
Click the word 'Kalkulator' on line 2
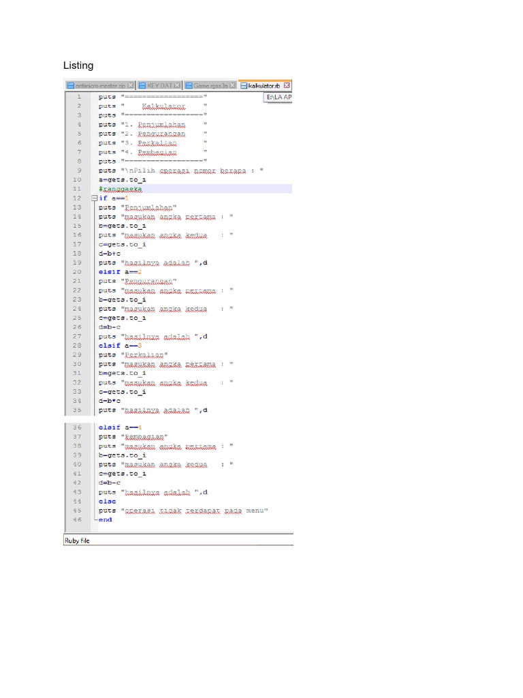coord(163,106)
